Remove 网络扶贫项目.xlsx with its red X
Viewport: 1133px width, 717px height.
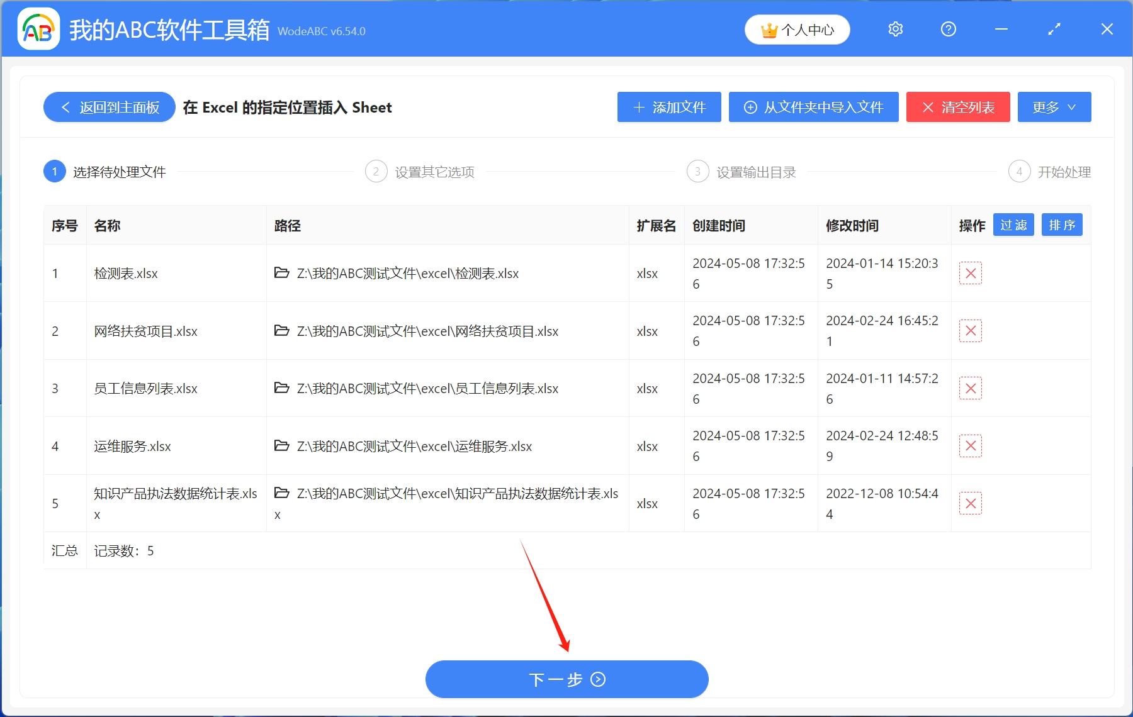click(971, 331)
